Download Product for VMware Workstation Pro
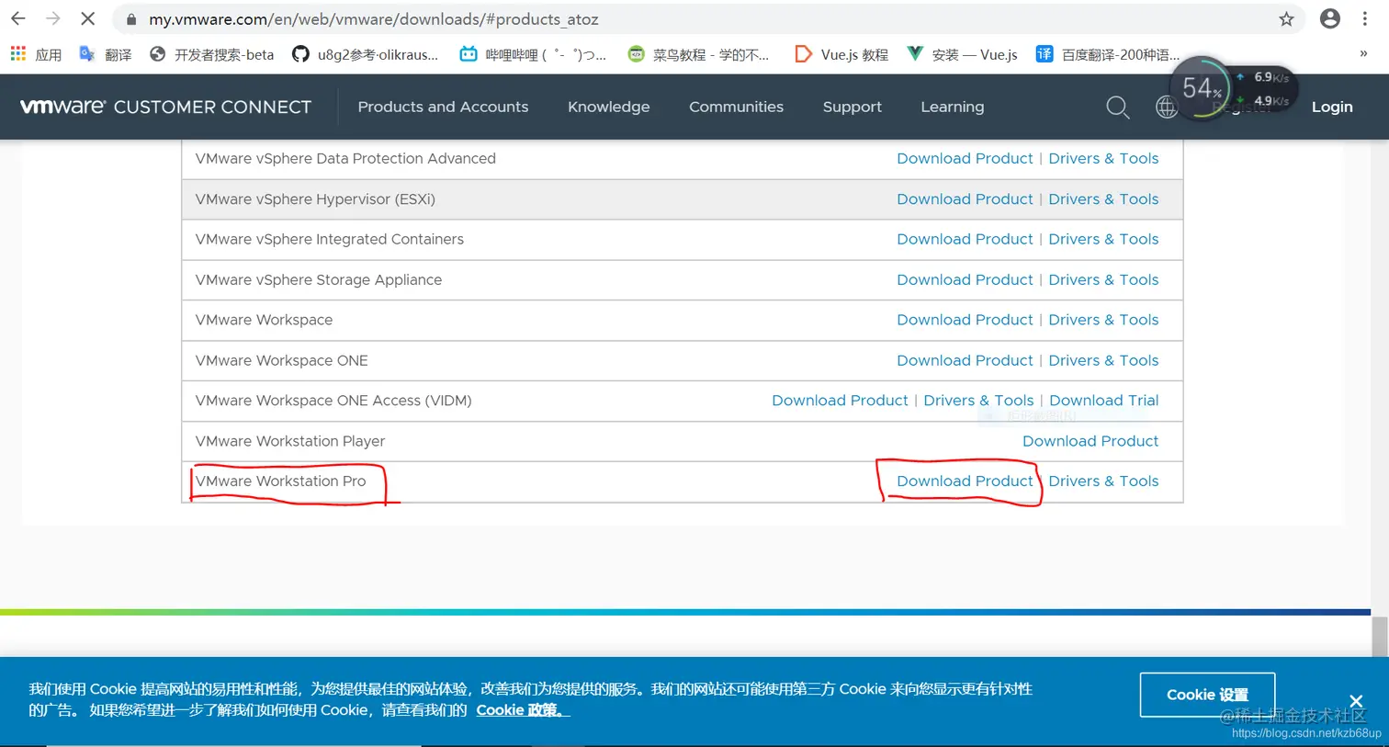This screenshot has height=747, width=1389. (965, 481)
